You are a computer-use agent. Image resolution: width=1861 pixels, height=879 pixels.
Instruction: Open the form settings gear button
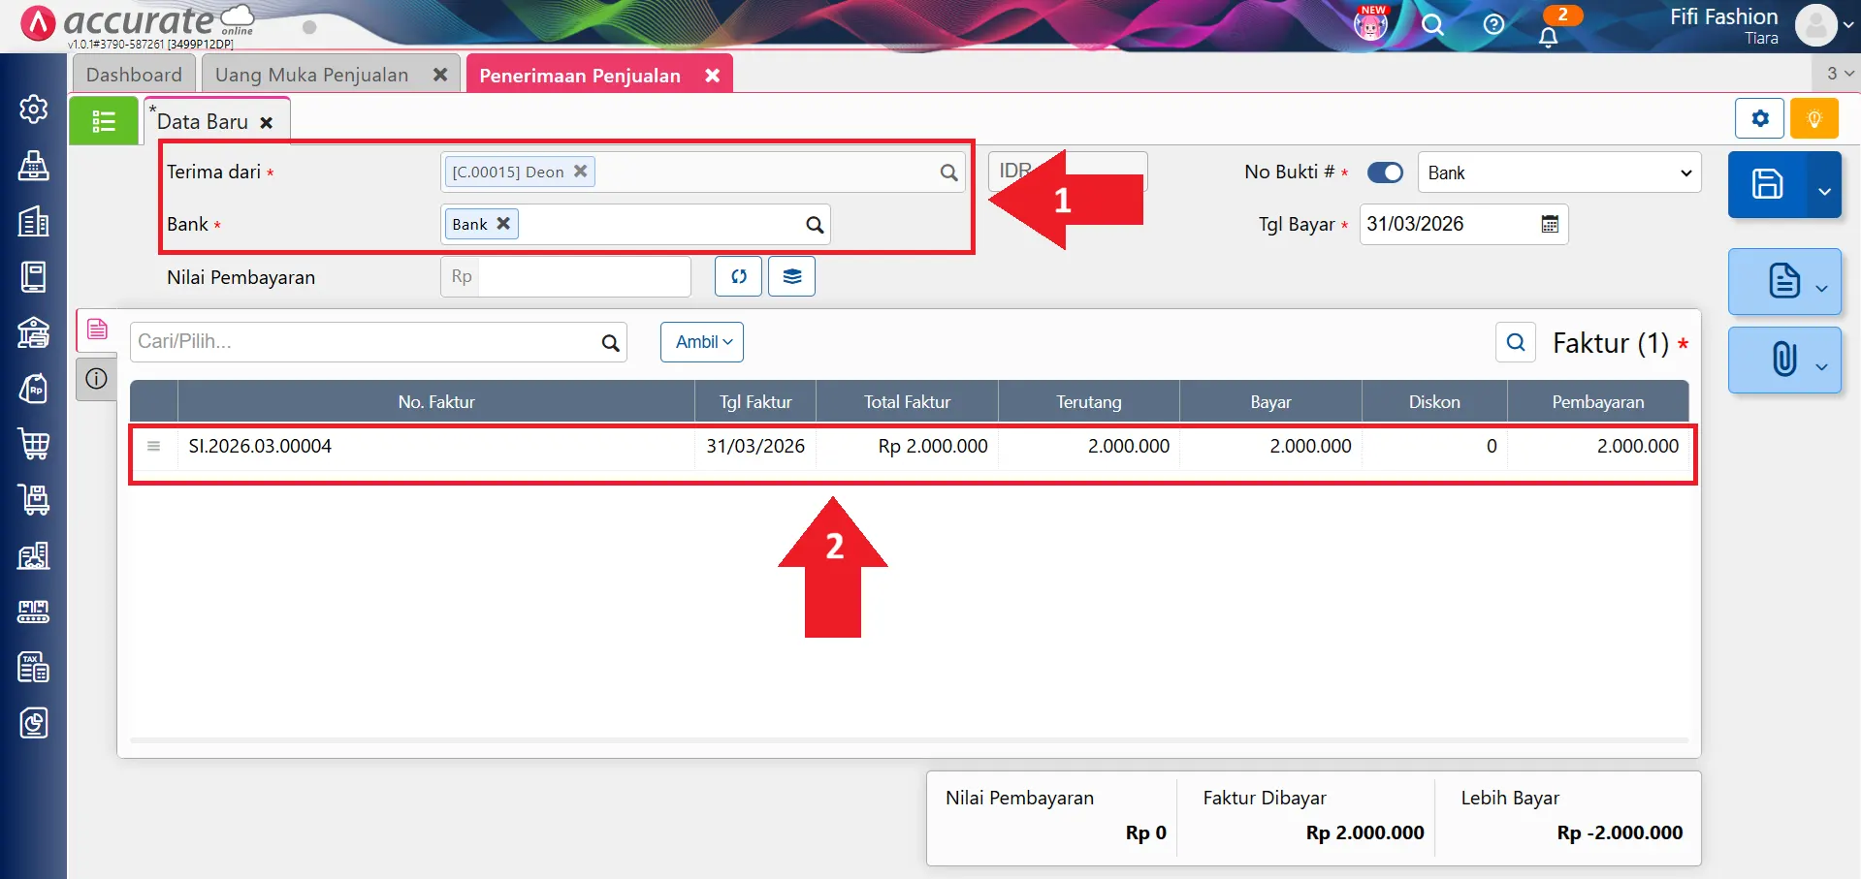point(1759,119)
